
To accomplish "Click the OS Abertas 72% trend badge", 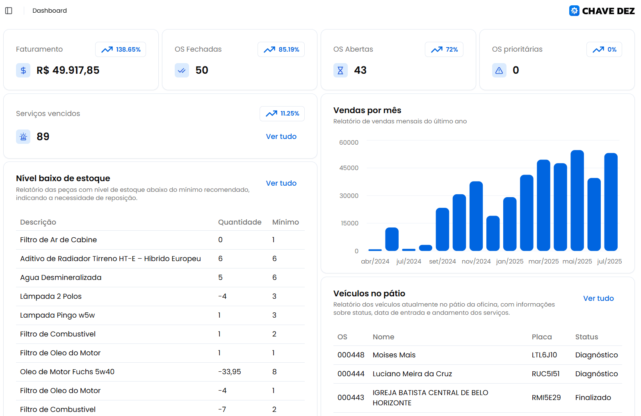I will [x=444, y=50].
